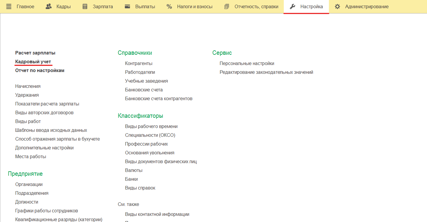The width and height of the screenshot is (427, 222).
Task: Click the См. также heading
Action: point(129,204)
